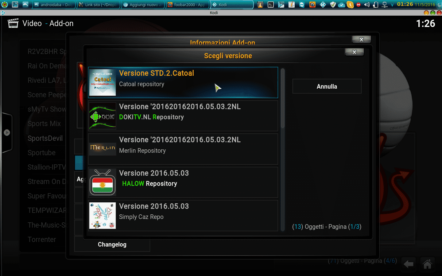Switch to the androidaba Dolphin window

pos(54,5)
